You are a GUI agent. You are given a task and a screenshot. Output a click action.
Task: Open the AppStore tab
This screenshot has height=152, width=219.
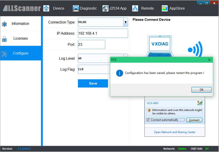(x=173, y=8)
